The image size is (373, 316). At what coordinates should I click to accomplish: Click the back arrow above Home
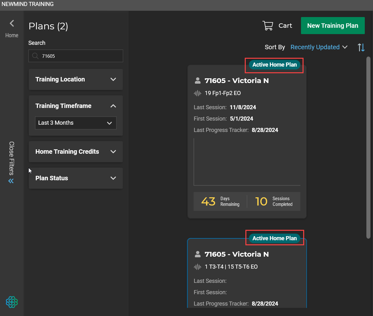coord(12,23)
